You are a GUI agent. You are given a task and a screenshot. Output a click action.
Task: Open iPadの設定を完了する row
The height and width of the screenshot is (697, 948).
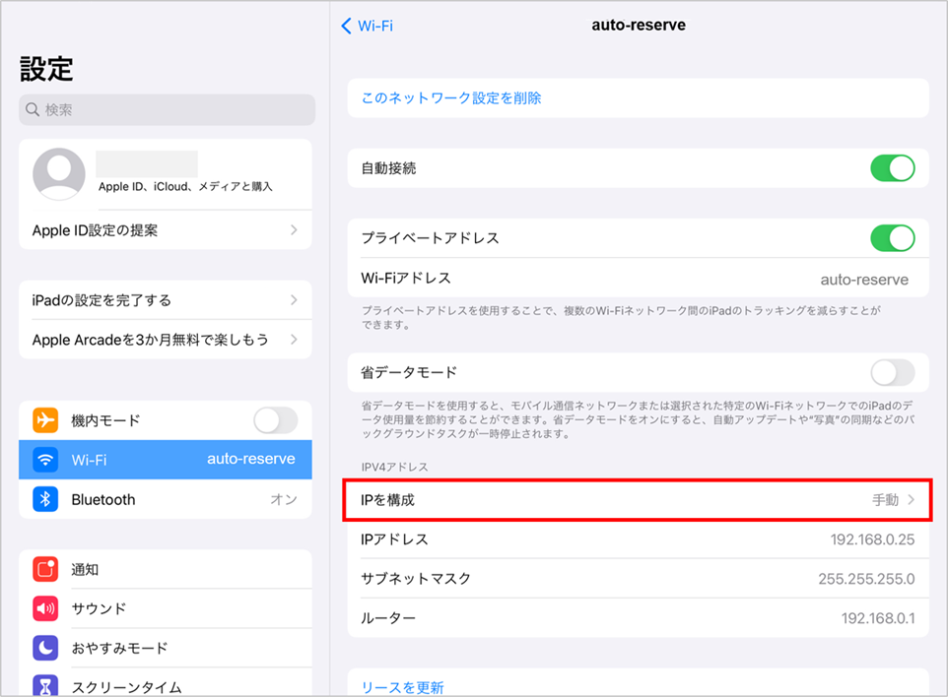click(165, 300)
